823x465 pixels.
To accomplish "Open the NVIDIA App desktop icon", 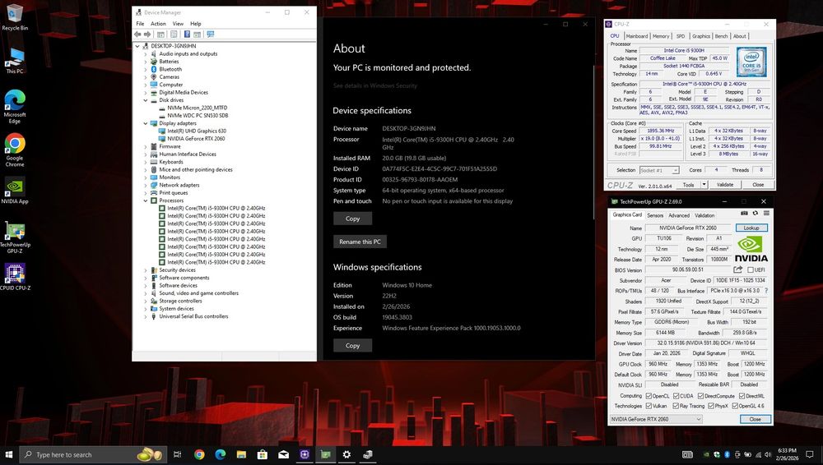I will (x=15, y=191).
